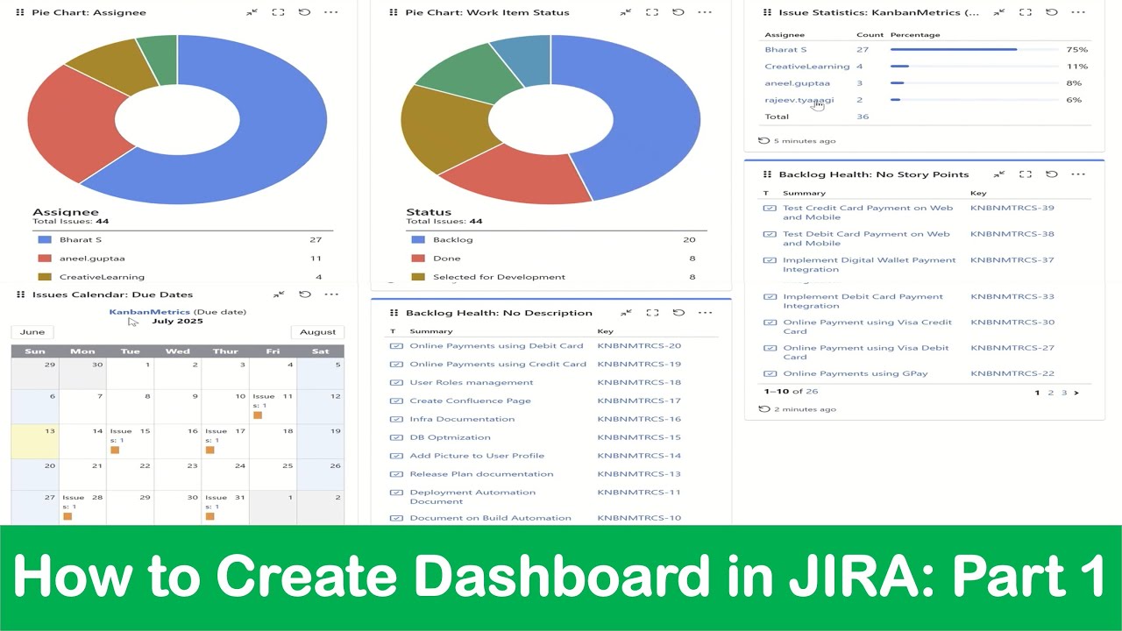Refresh the Issues Calendar gadget
This screenshot has height=631, width=1122.
pos(304,294)
